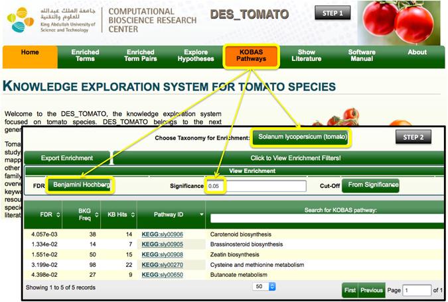The height and width of the screenshot is (302, 448).
Task: Open KEGG:sly00650 Butanoate metabolism link
Action: (163, 275)
